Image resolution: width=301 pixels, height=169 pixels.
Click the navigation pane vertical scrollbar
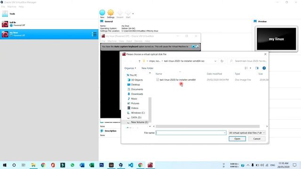(150, 109)
